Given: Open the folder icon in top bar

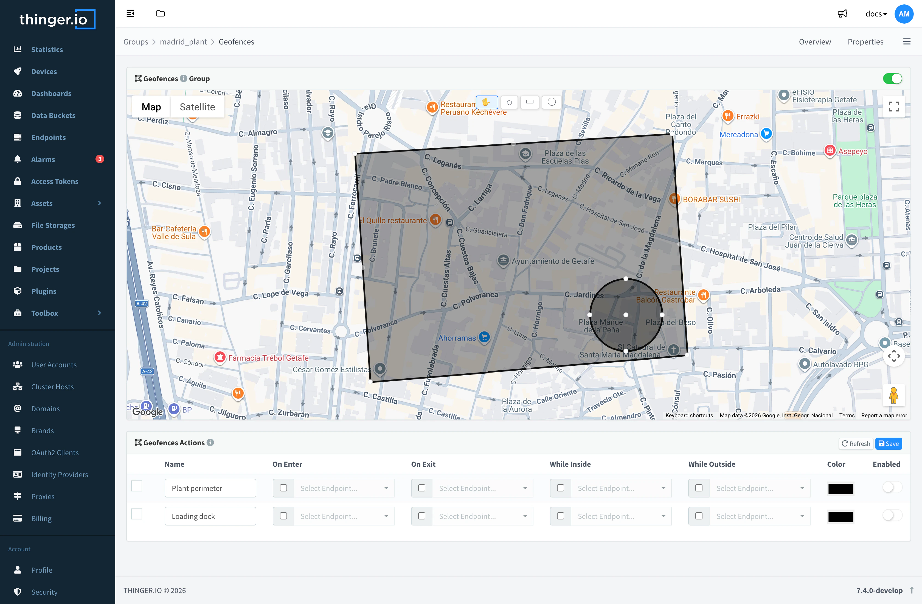Looking at the screenshot, I should point(160,13).
